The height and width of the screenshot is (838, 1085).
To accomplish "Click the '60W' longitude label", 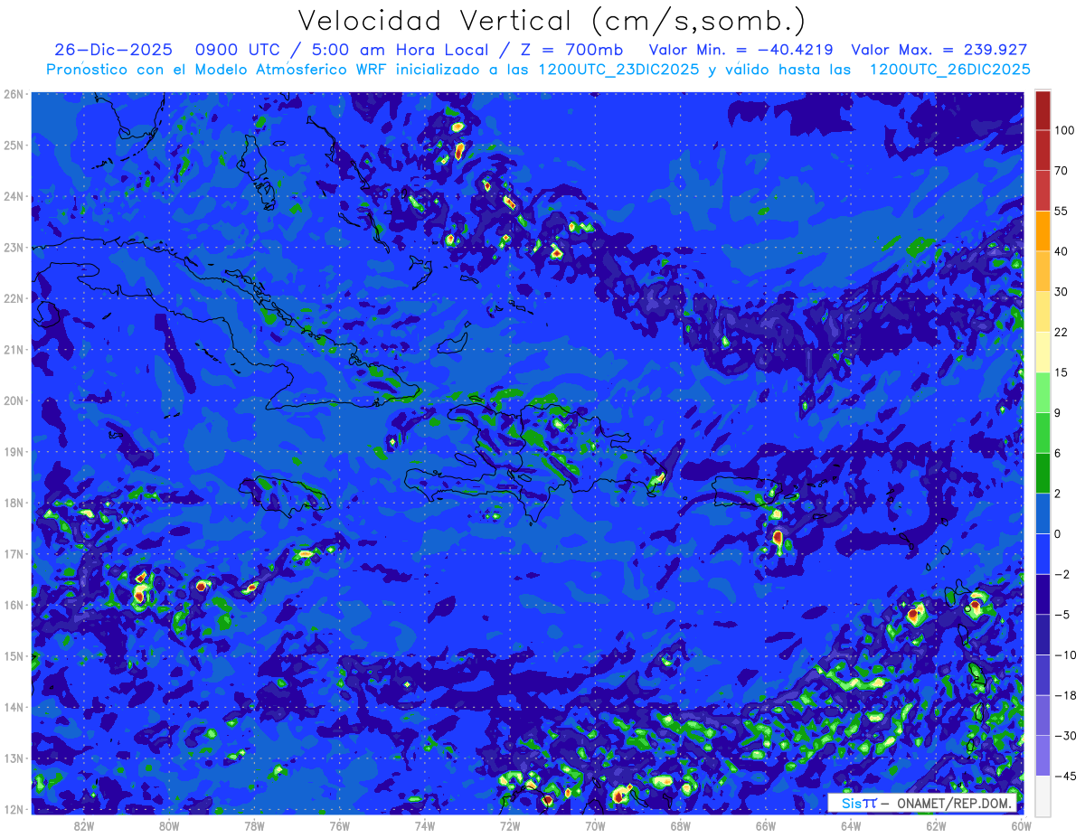I will click(1021, 825).
